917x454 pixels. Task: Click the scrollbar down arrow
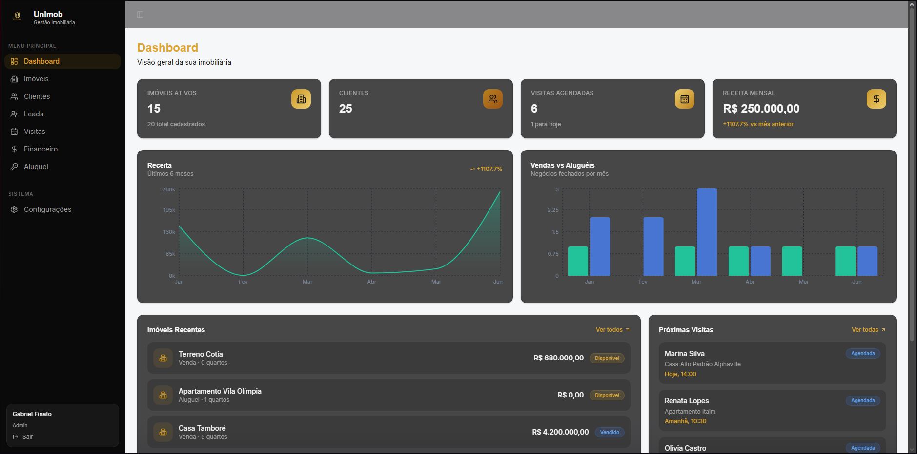point(912,450)
